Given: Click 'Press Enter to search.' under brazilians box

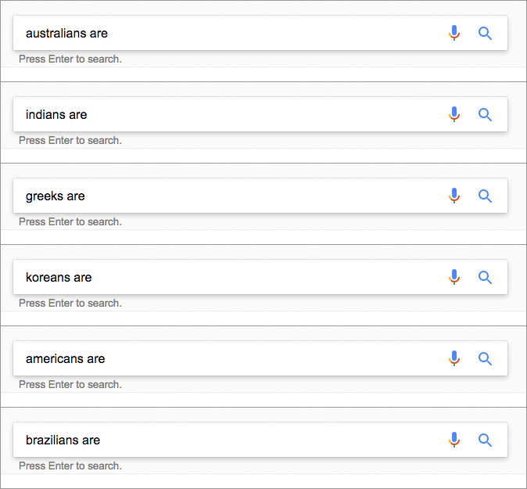Looking at the screenshot, I should pos(70,466).
